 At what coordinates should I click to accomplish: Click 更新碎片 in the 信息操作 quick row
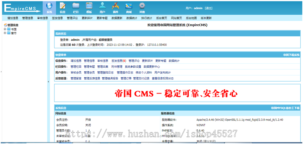(x=147, y=61)
